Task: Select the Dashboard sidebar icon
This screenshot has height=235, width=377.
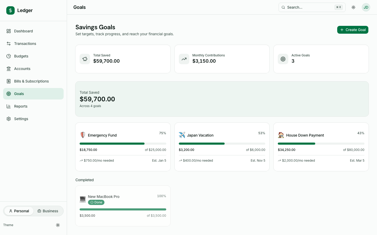Action: [8, 31]
